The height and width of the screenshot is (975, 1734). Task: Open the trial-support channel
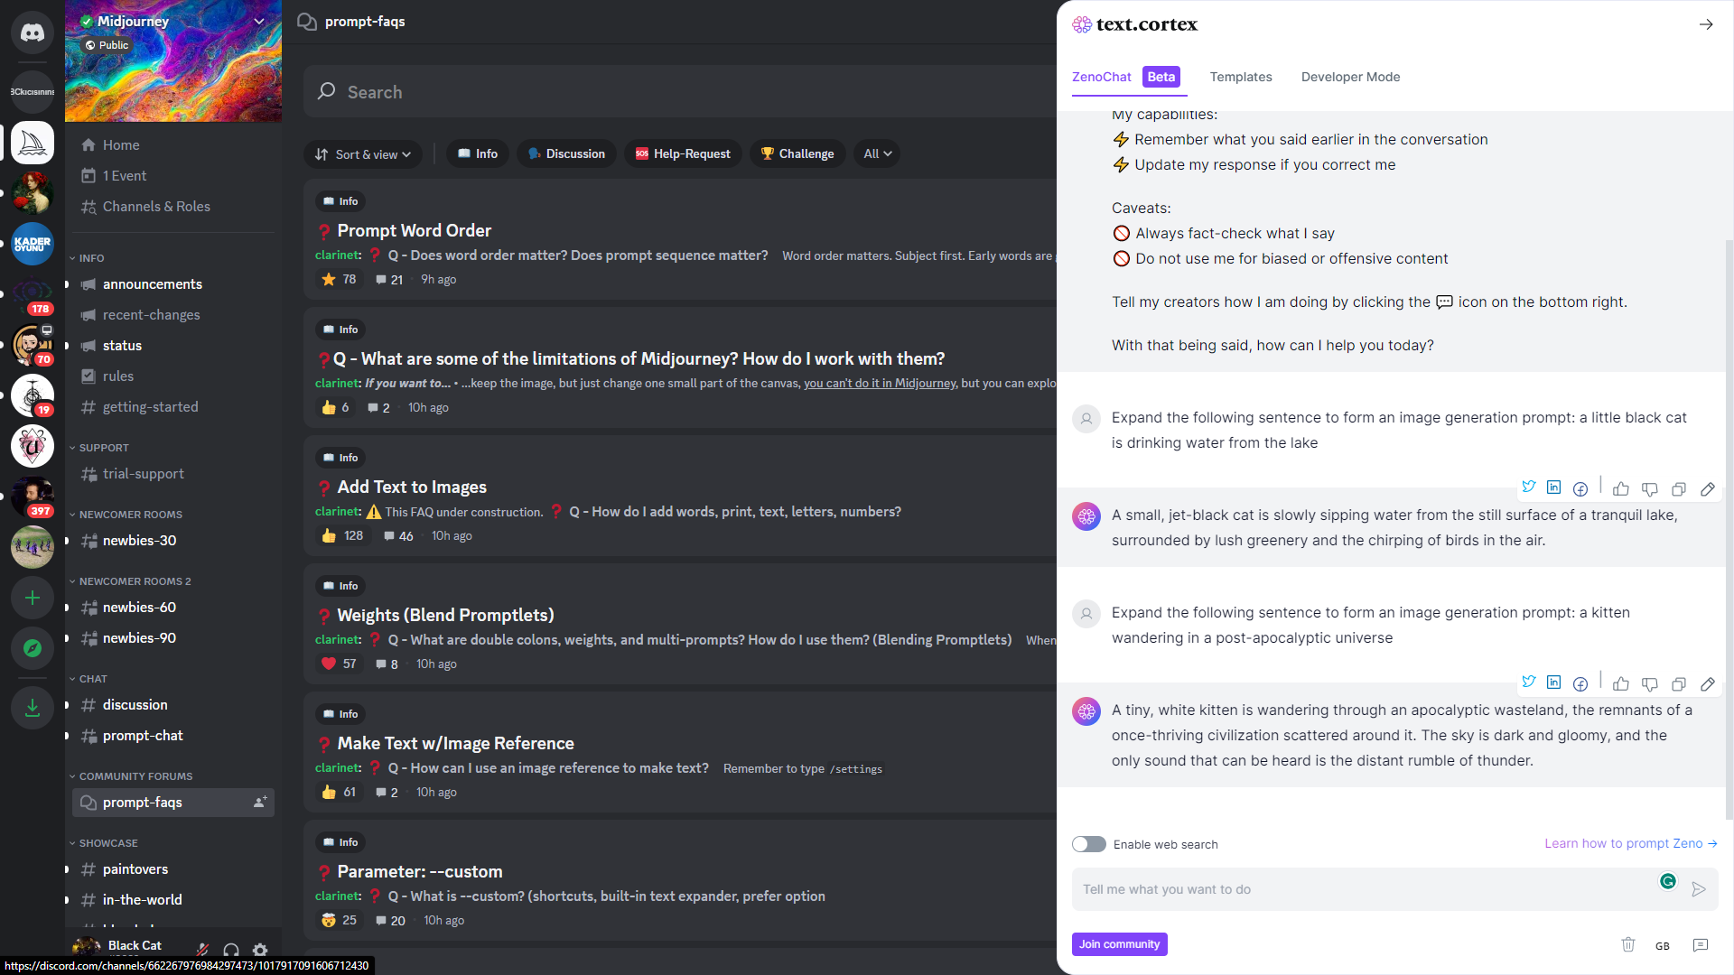(x=173, y=473)
